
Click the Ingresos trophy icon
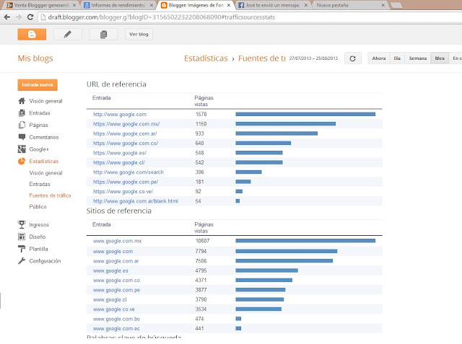coord(22,224)
